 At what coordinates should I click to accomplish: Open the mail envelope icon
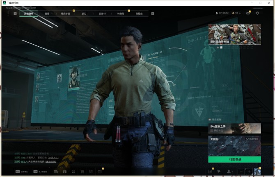point(248,13)
